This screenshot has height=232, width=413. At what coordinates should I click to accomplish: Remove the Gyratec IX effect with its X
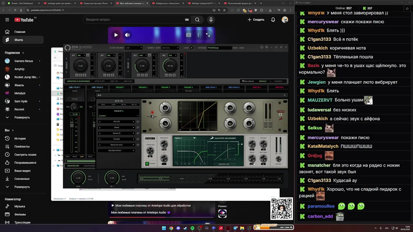coord(100,133)
